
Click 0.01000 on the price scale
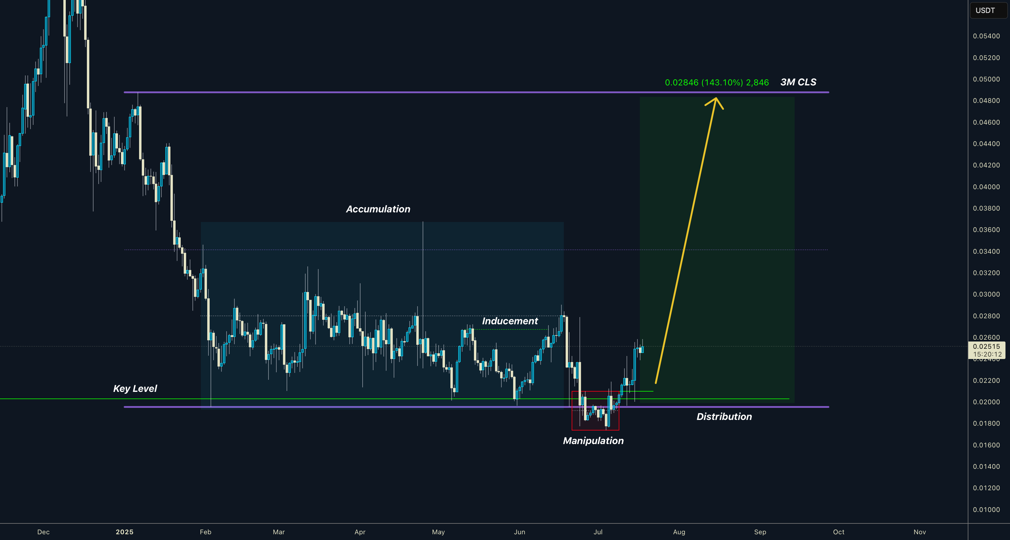tap(986, 510)
